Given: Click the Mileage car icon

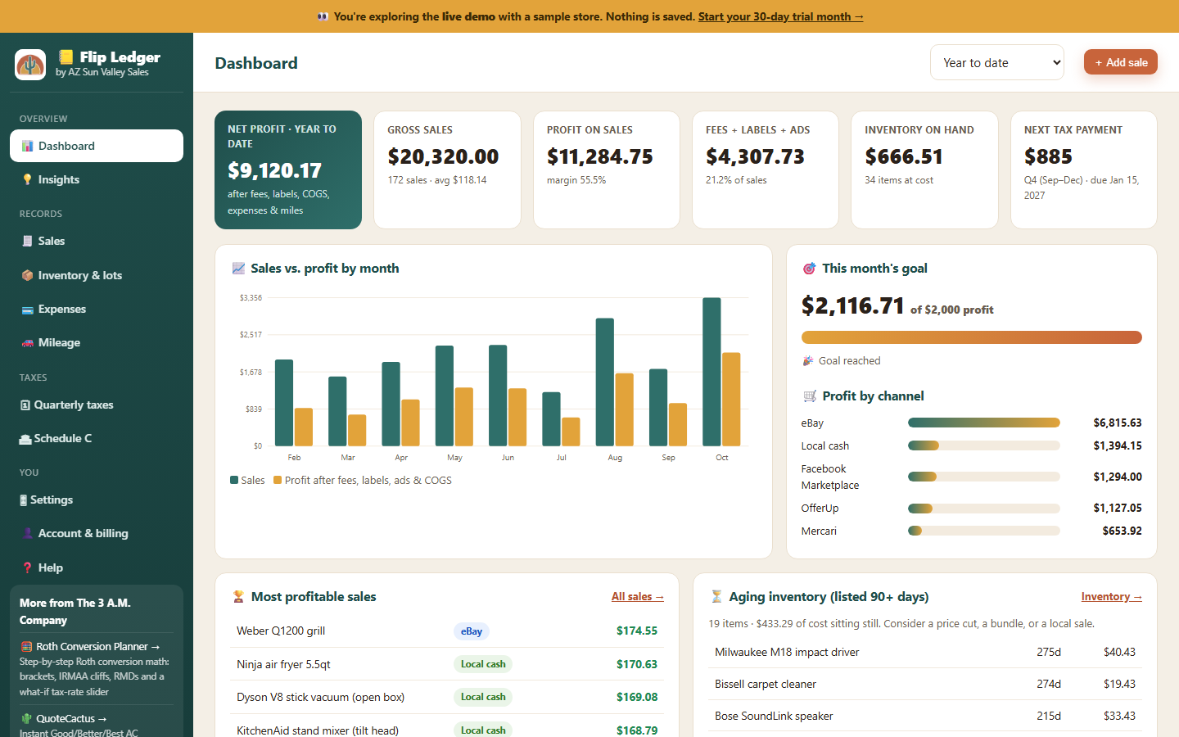Looking at the screenshot, I should coord(28,342).
